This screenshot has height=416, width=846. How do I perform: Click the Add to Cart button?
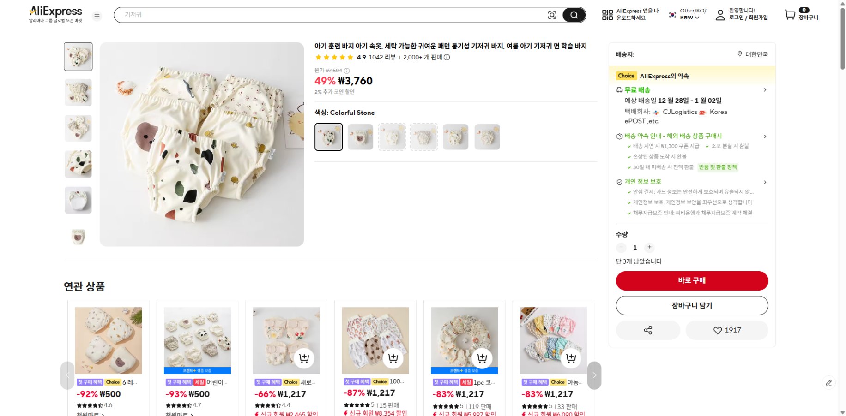click(692, 305)
